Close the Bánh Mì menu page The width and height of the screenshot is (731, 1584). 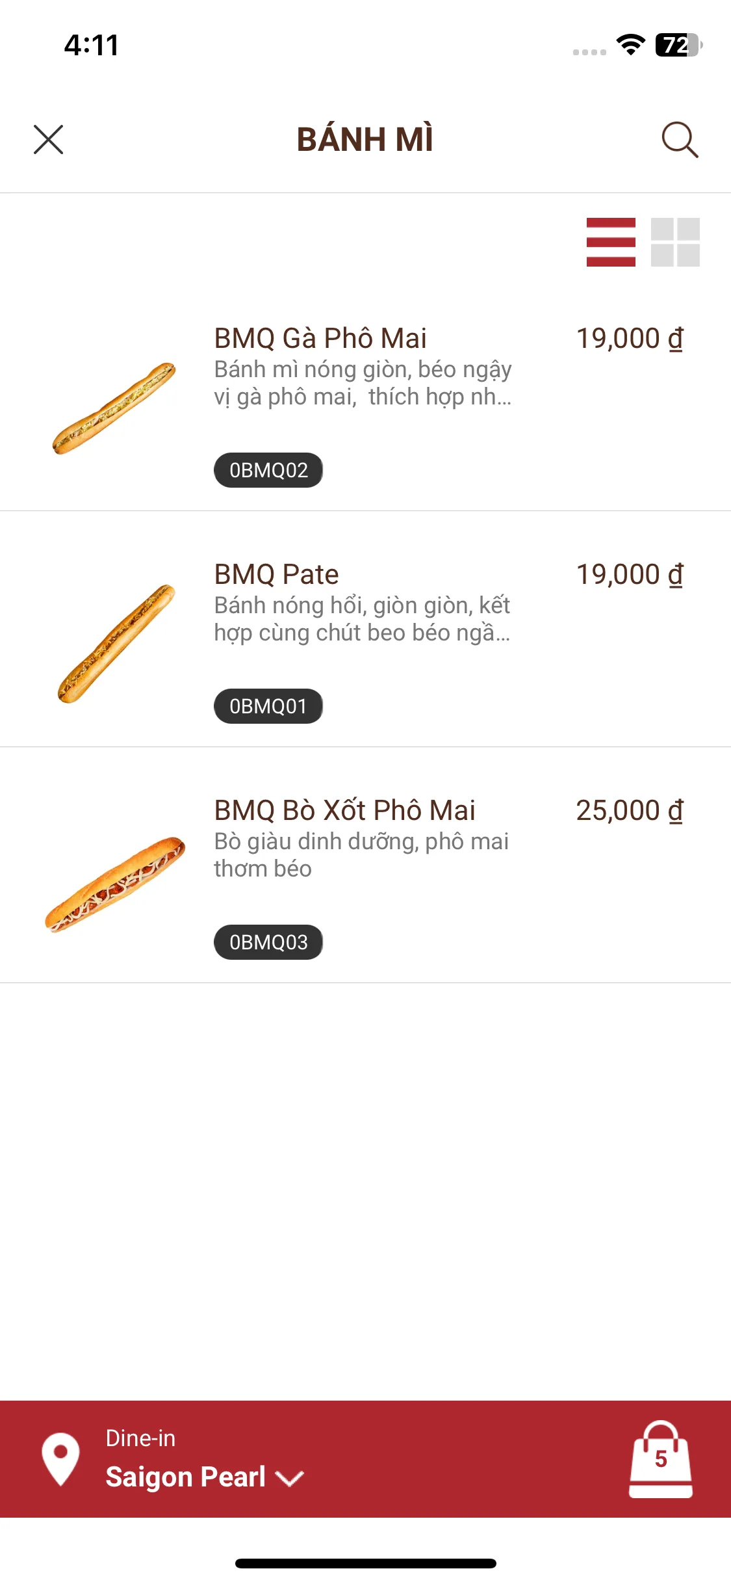pyautogui.click(x=49, y=140)
